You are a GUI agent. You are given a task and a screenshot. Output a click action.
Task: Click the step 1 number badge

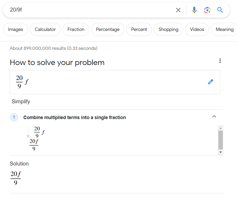tap(14, 117)
